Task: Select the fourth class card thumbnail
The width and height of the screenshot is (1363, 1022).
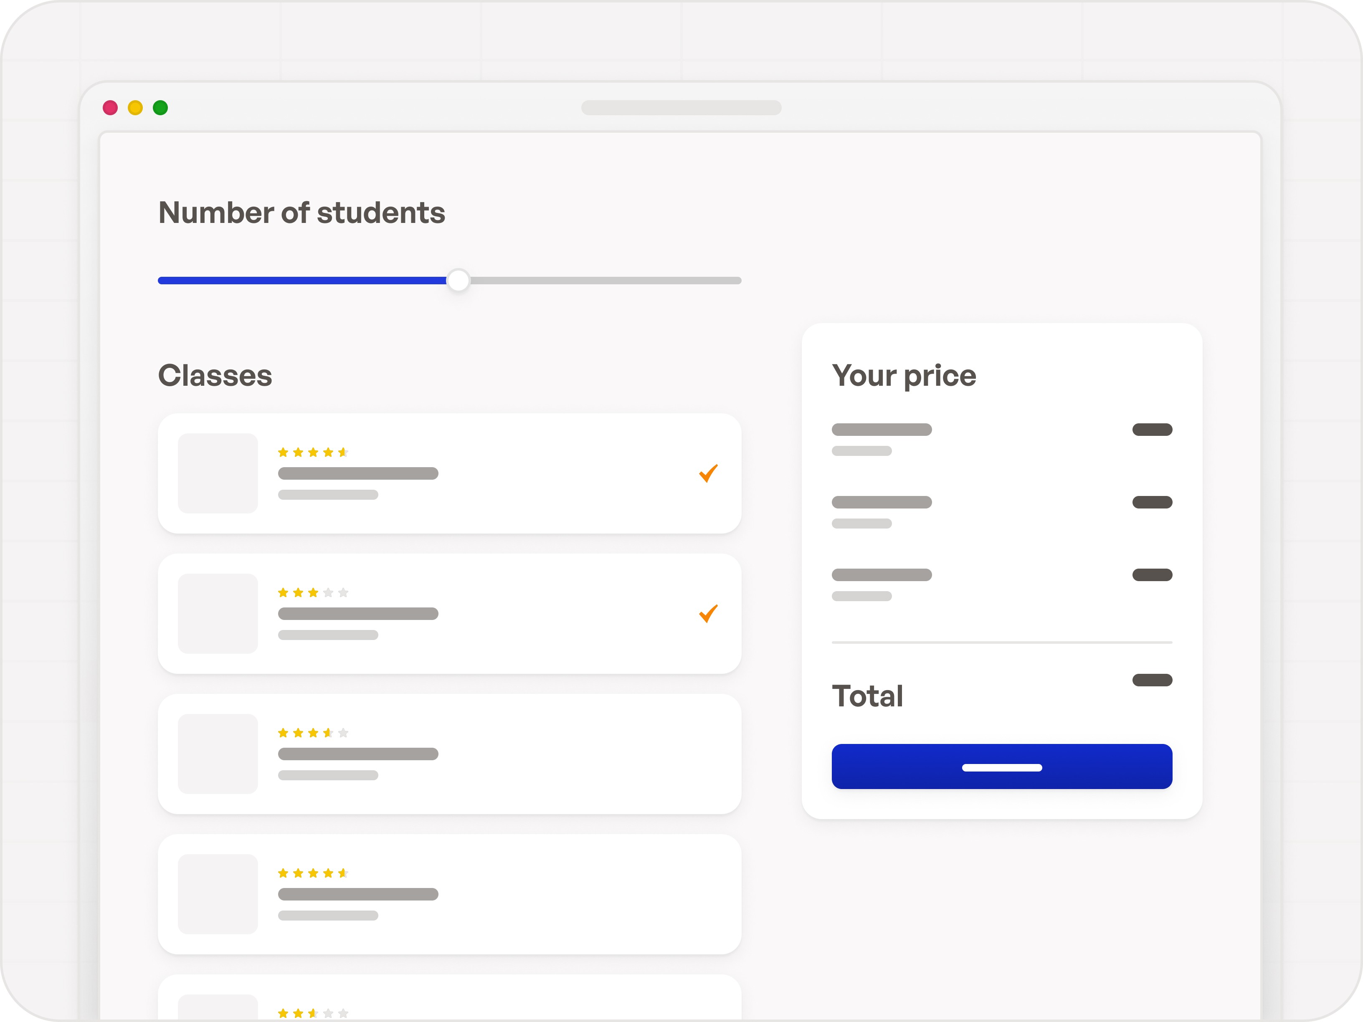Action: pos(218,894)
